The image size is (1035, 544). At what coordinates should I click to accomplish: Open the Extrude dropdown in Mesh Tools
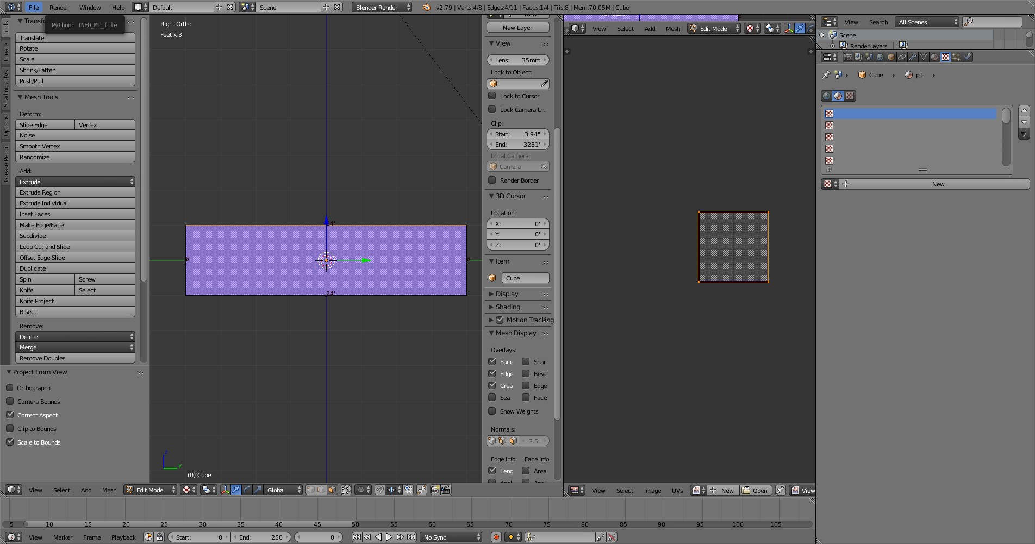(x=75, y=182)
